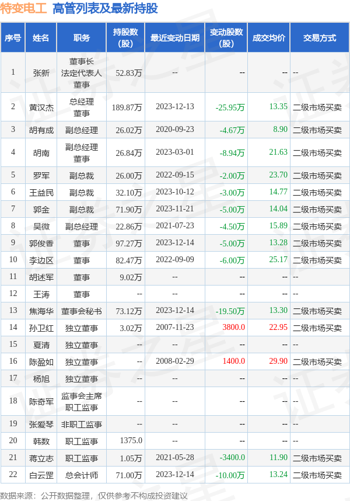This screenshot has width=350, height=501.
Task: Select the name 杨旭
Action: (41, 378)
